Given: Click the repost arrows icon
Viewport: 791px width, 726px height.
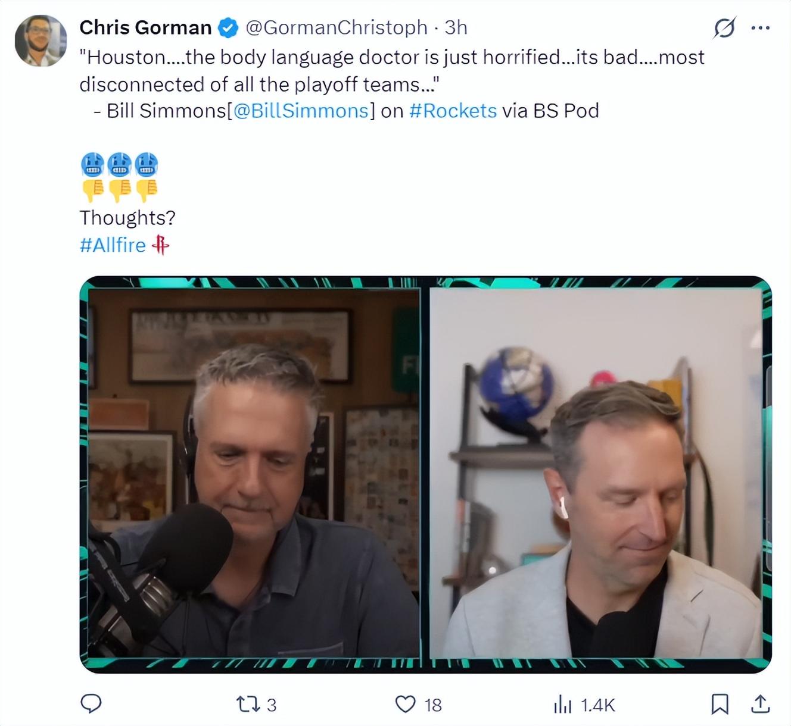Looking at the screenshot, I should tap(248, 705).
